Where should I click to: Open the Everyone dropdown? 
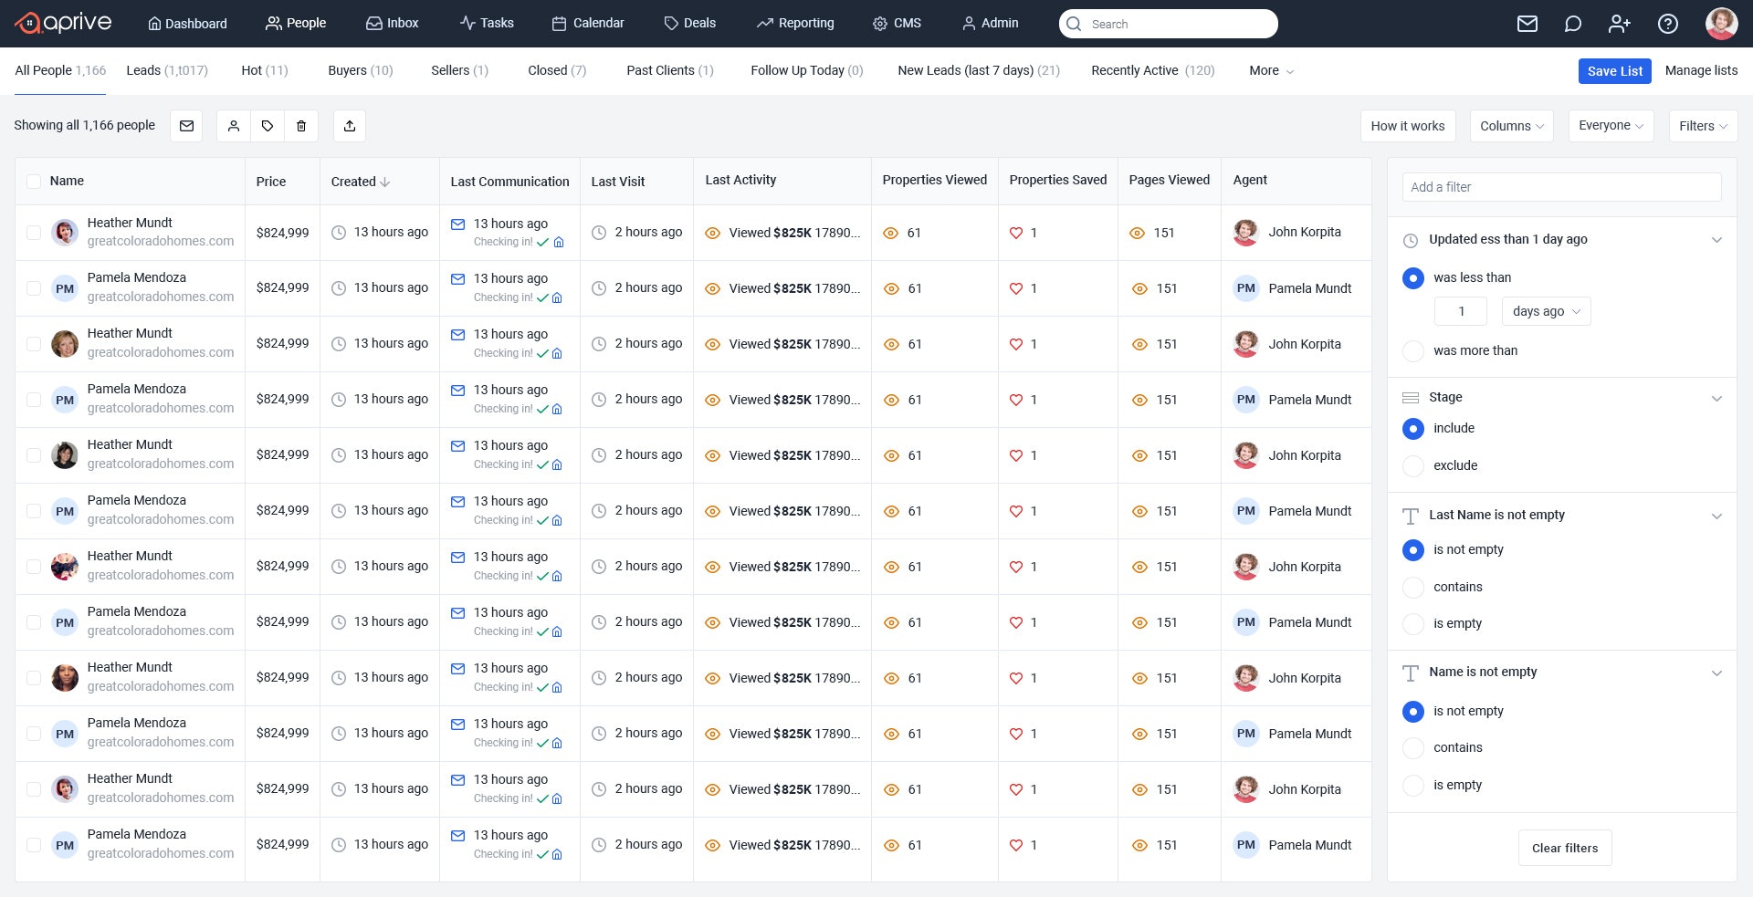1611,126
